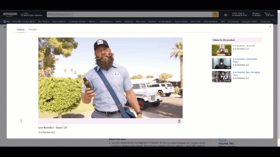Open the All hamburger menu
Screen dimensions: 280x157
6,21
